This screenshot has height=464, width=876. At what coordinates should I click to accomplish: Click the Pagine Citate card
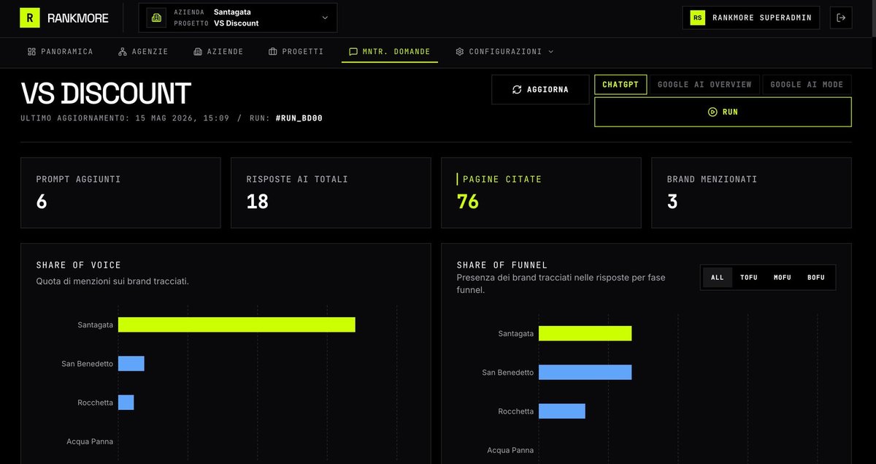[x=541, y=193]
